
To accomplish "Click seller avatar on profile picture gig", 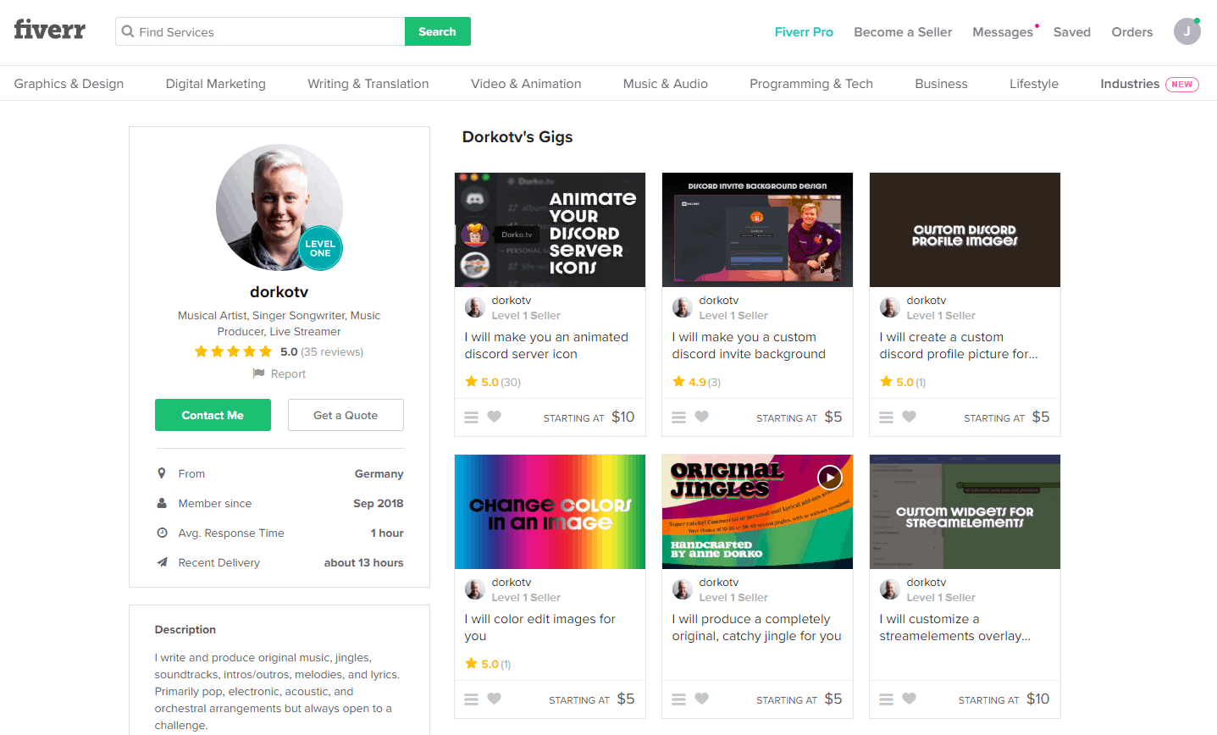I will click(890, 307).
